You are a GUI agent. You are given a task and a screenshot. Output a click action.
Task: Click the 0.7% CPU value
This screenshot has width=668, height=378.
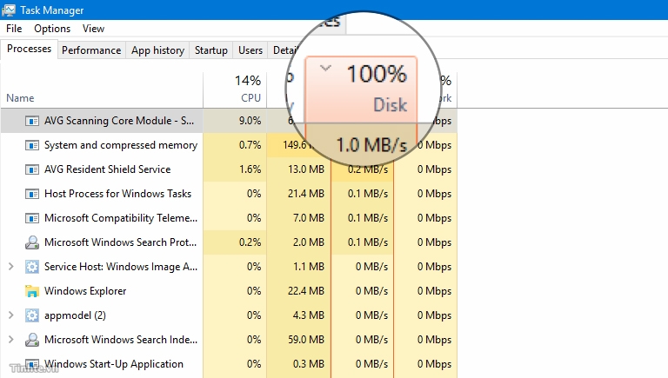point(250,145)
